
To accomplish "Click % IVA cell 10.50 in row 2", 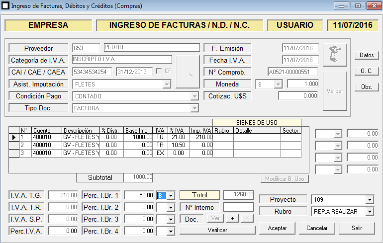I will pos(179,145).
